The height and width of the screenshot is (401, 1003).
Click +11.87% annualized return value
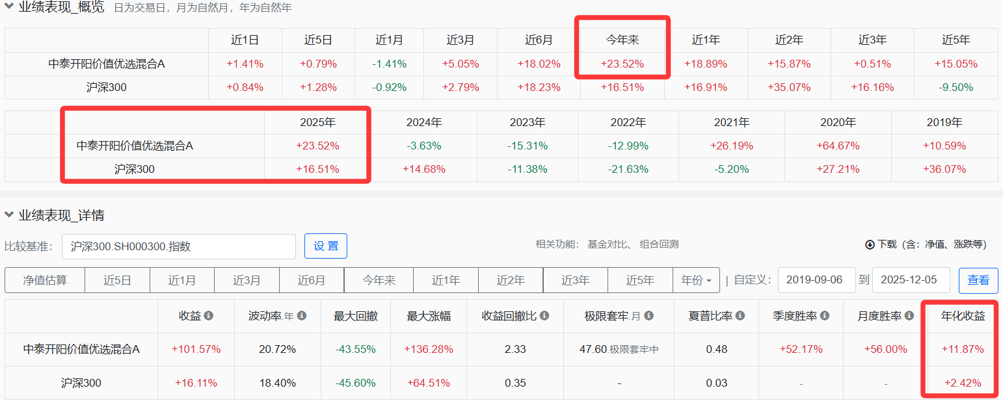(963, 349)
